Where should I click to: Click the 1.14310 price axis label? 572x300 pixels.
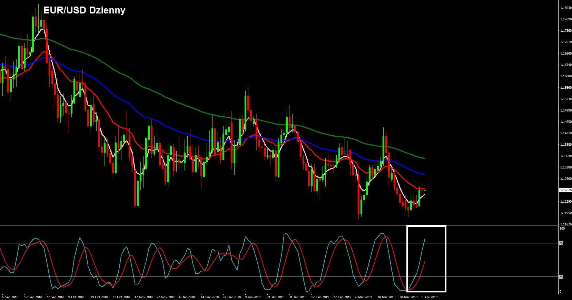(566, 133)
